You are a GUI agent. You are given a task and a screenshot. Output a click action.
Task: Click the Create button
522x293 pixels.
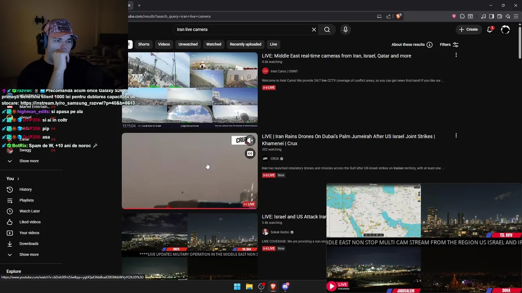click(468, 29)
